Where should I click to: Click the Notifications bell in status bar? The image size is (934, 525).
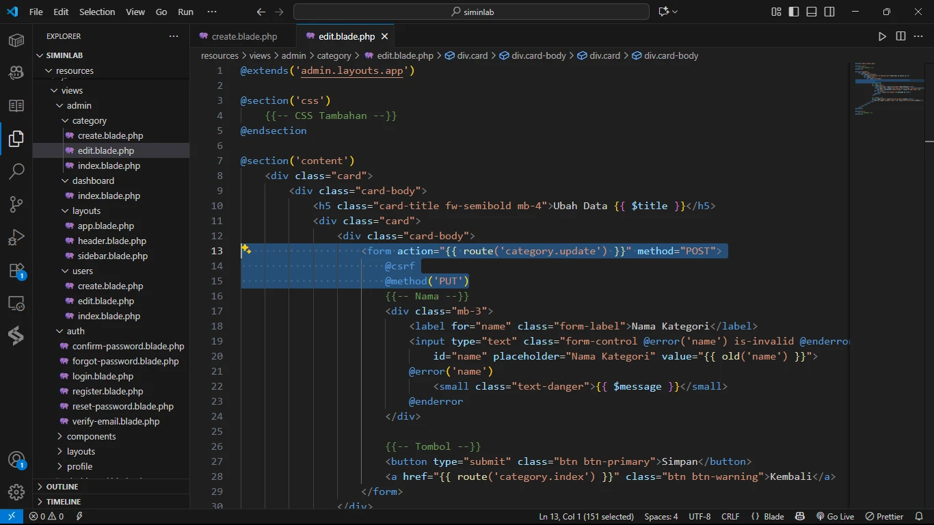[918, 517]
